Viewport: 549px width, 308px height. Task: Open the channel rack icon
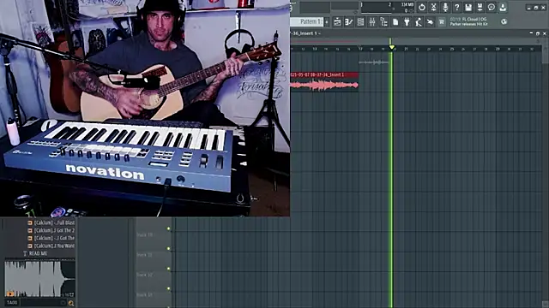(x=360, y=22)
